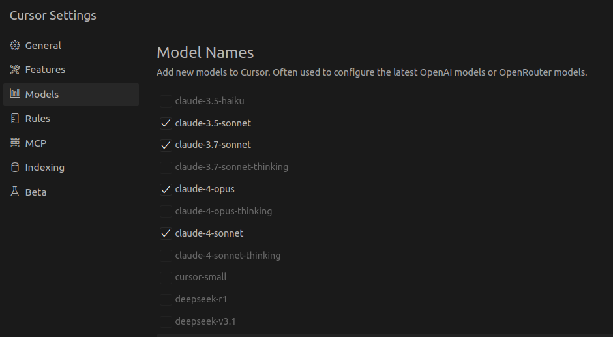This screenshot has height=337, width=613.
Task: Click the 'Add new models to Cursor' description
Action: point(372,72)
